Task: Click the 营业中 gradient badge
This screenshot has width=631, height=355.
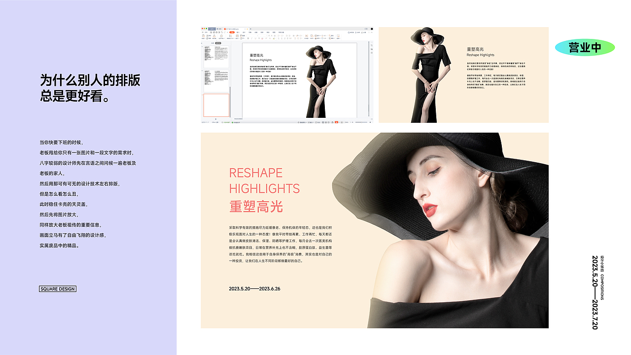Action: (x=585, y=47)
